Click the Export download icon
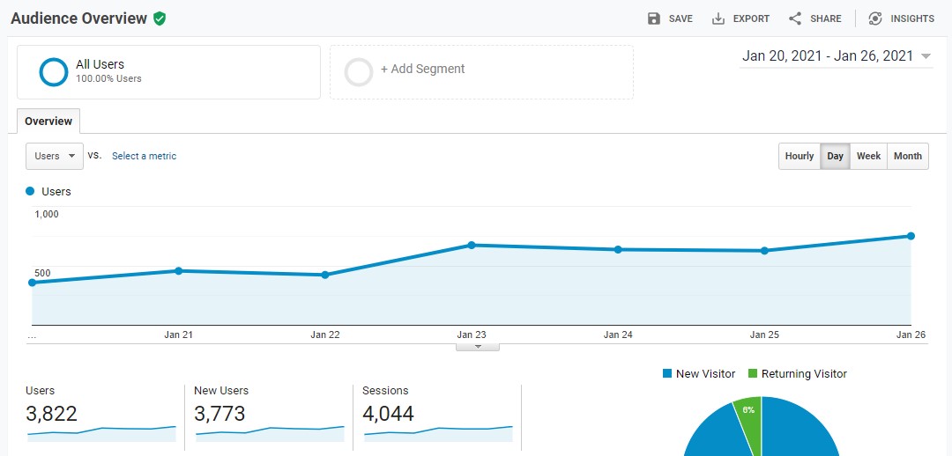952x456 pixels. coord(718,18)
